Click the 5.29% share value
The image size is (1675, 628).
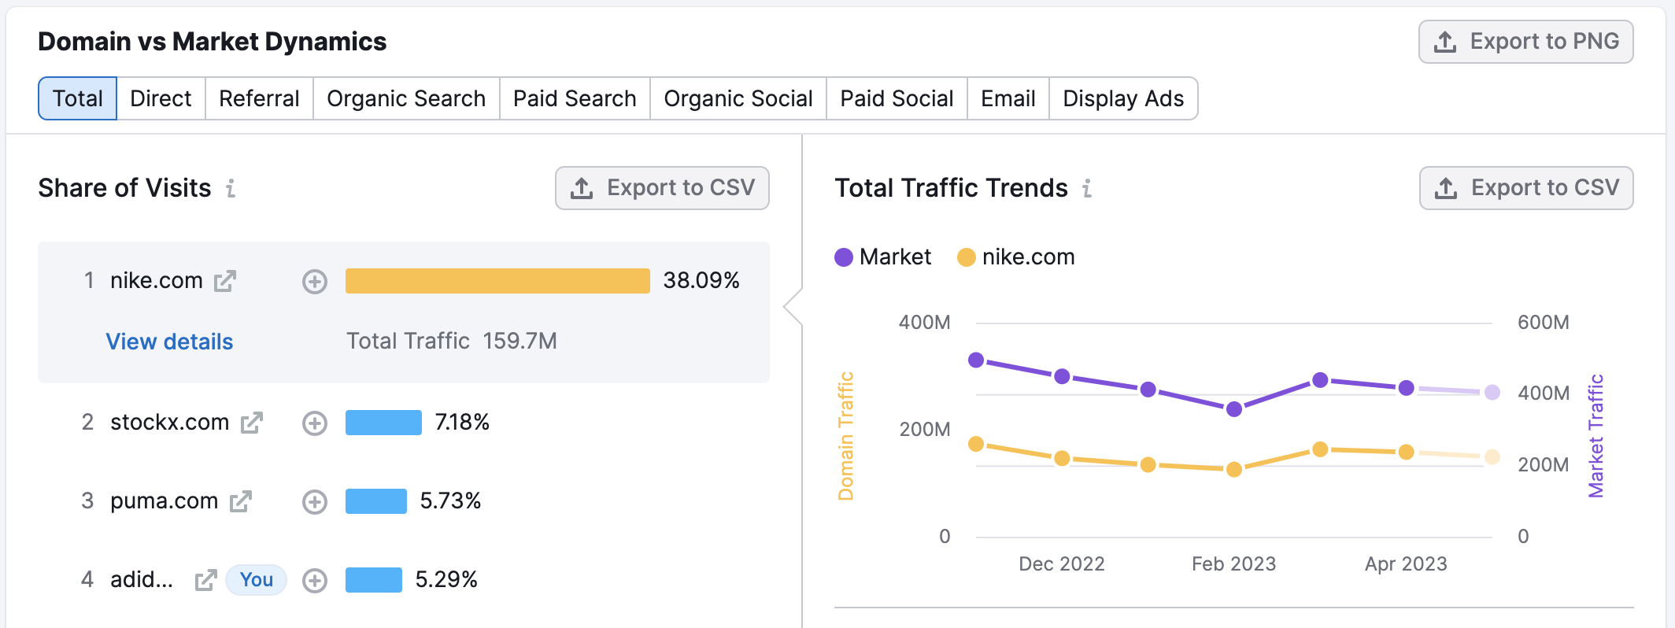(446, 580)
